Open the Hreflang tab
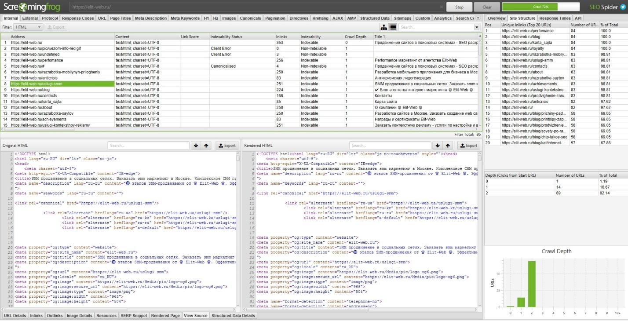 pos(321,18)
